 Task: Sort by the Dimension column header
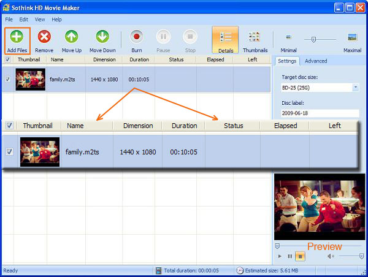pos(104,59)
